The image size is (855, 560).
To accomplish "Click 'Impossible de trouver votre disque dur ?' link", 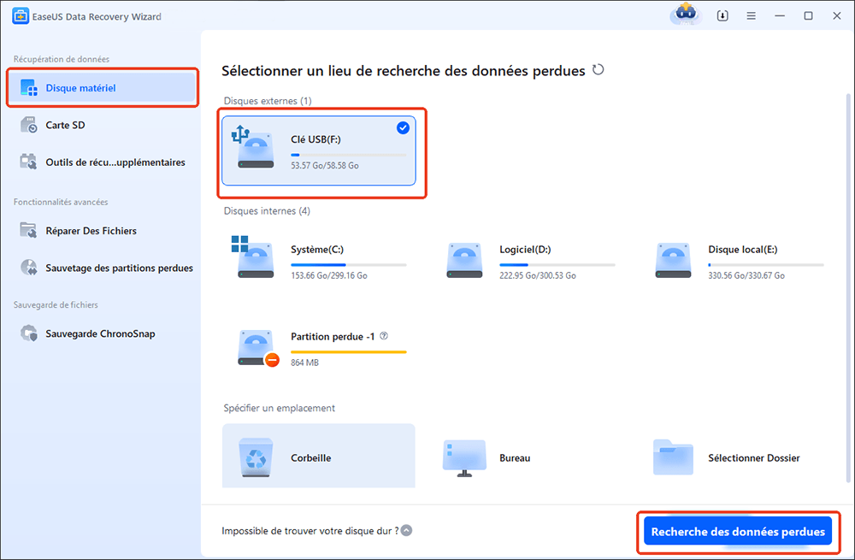I will (x=310, y=531).
